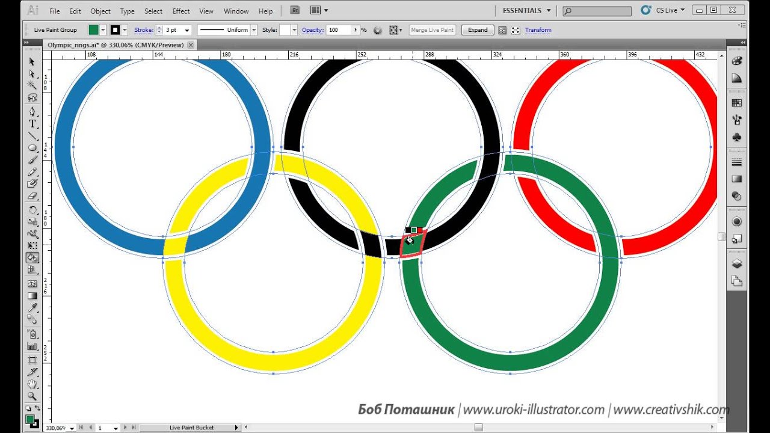
Task: Open the opacity slider arrow beside 100
Action: tap(356, 30)
